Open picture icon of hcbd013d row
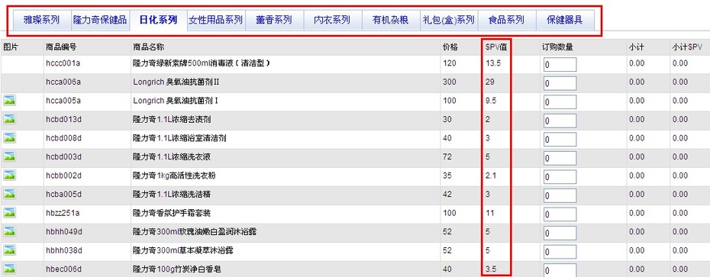 9,119
